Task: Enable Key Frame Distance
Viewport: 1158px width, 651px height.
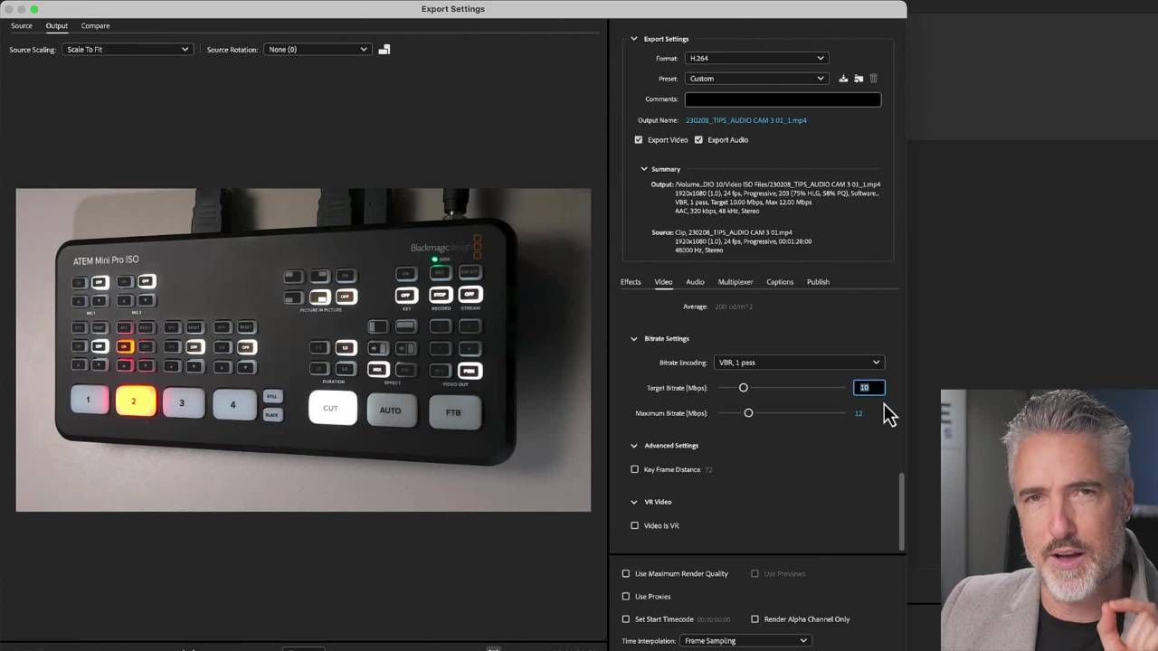Action: click(x=634, y=469)
